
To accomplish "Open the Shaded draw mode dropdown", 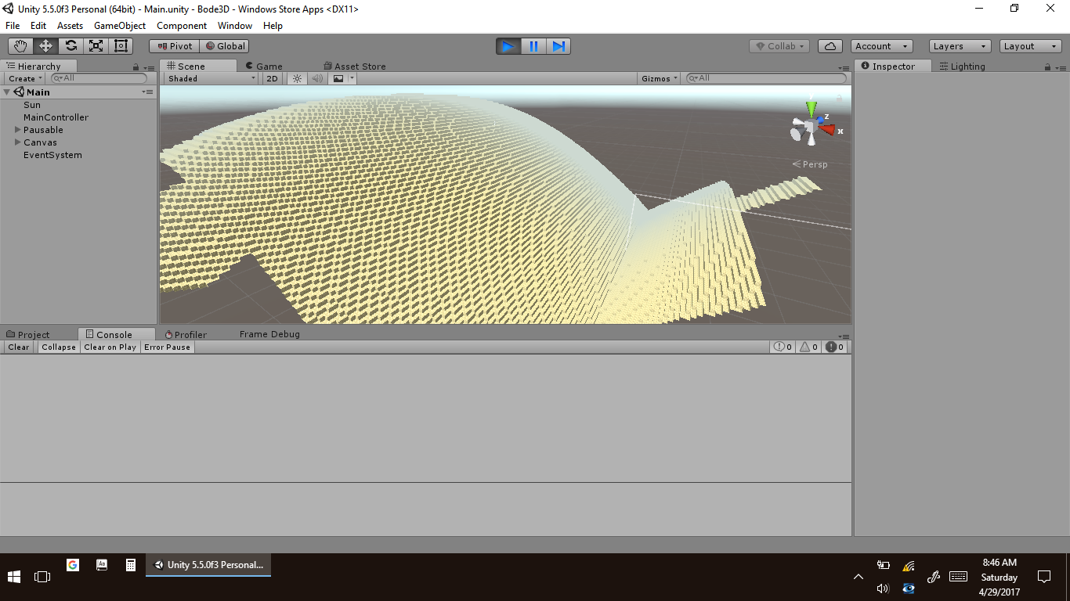I will [x=211, y=78].
